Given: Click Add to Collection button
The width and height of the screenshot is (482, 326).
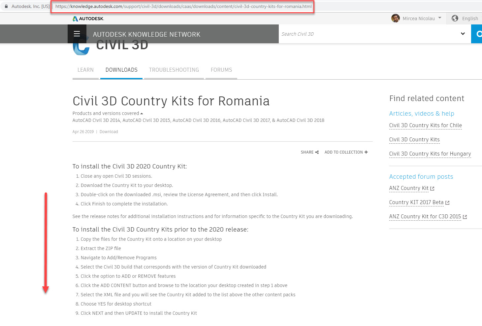Looking at the screenshot, I should (x=346, y=152).
